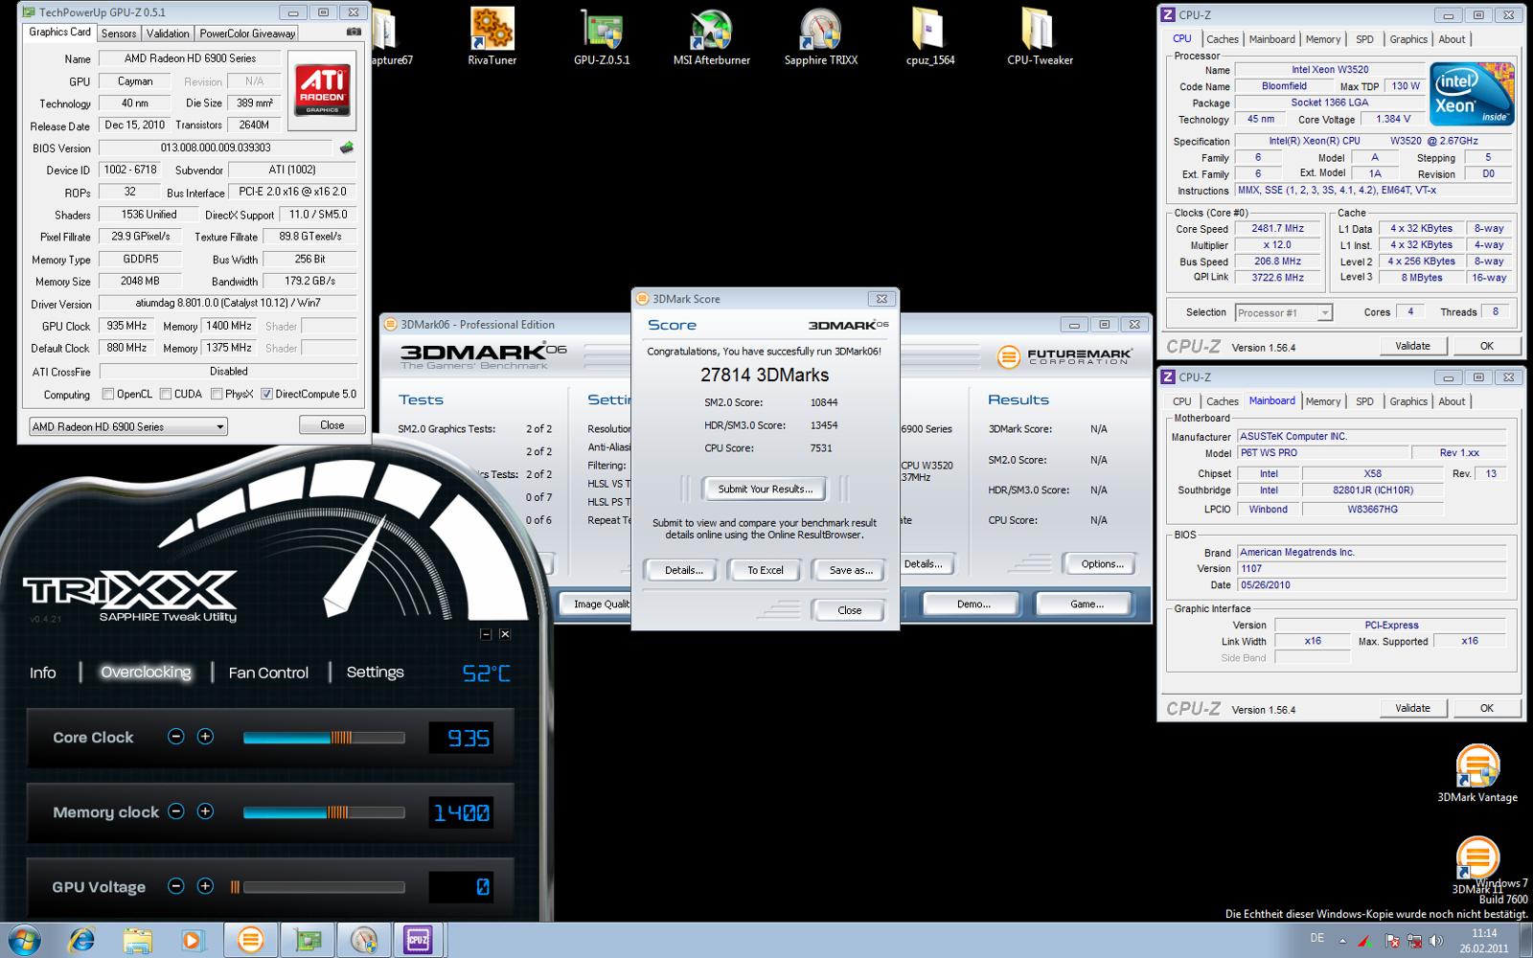Open AMD Radeon HD 6900 Series dropdown
The height and width of the screenshot is (958, 1533).
pos(127,426)
